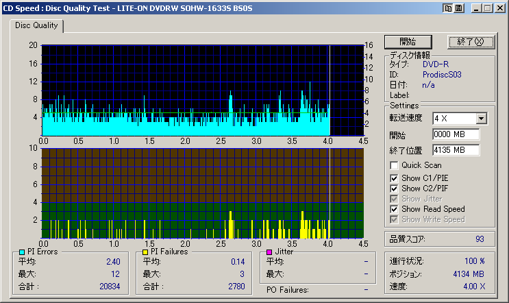Enable the Quick Scan checkbox
The image size is (509, 303).
tap(394, 165)
